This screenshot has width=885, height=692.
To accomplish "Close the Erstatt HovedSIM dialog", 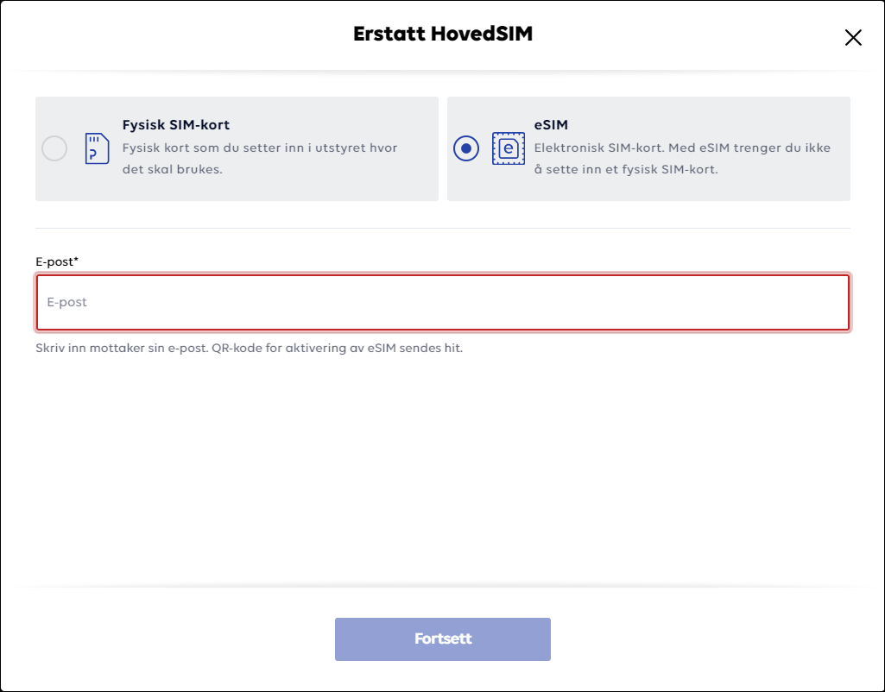I will 853,38.
